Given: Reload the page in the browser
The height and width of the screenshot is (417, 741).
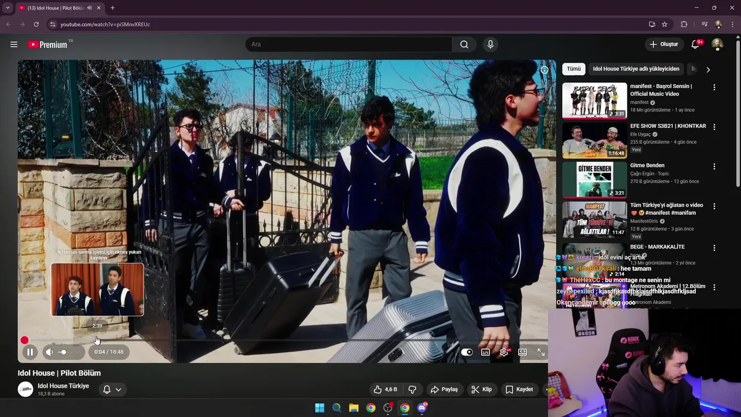Looking at the screenshot, I should click(x=36, y=24).
